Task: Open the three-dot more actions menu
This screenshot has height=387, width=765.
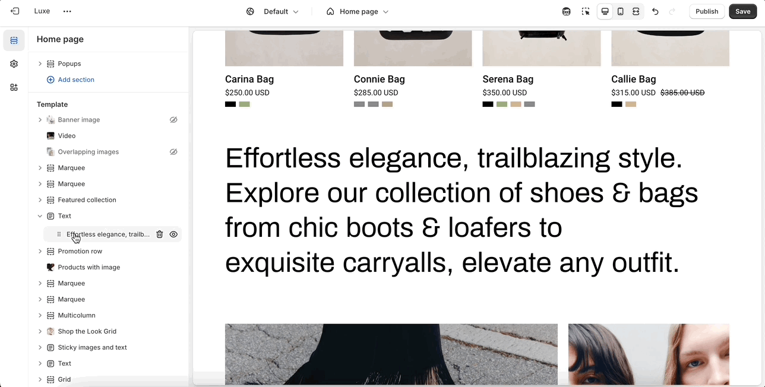Action: point(67,11)
